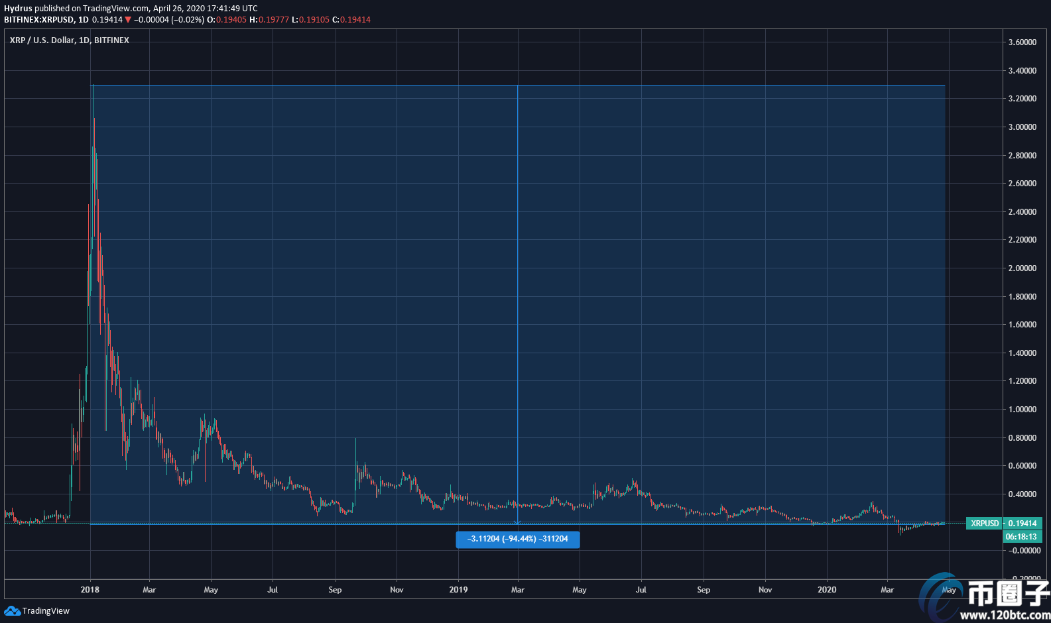Click the 0.60000 price axis label
Viewport: 1051px width, 623px height.
click(1022, 466)
